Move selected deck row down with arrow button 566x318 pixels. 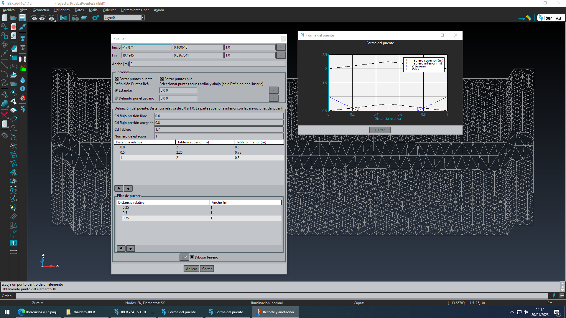pos(119,188)
